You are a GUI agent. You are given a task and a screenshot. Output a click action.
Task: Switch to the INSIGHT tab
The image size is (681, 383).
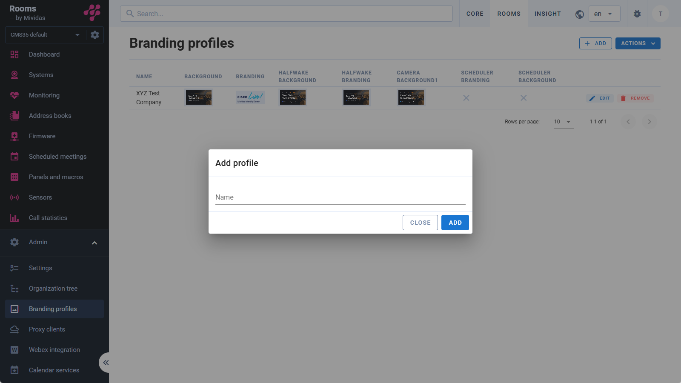point(548,14)
